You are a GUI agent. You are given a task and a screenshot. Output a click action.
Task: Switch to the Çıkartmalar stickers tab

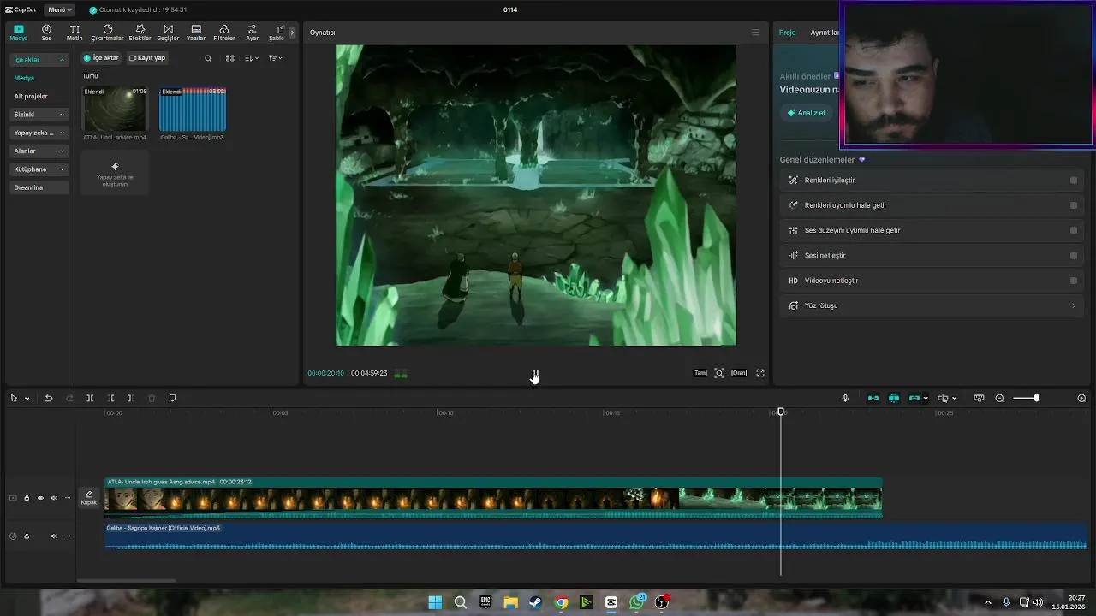click(x=108, y=33)
